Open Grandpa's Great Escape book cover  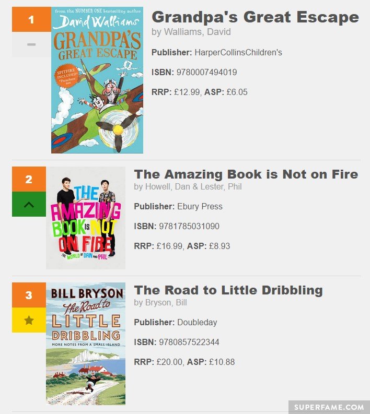pyautogui.click(x=97, y=80)
